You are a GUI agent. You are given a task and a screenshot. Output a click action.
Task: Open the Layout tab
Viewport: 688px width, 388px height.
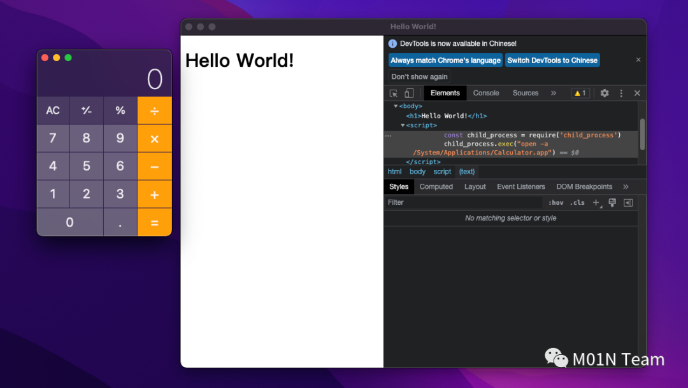click(475, 186)
